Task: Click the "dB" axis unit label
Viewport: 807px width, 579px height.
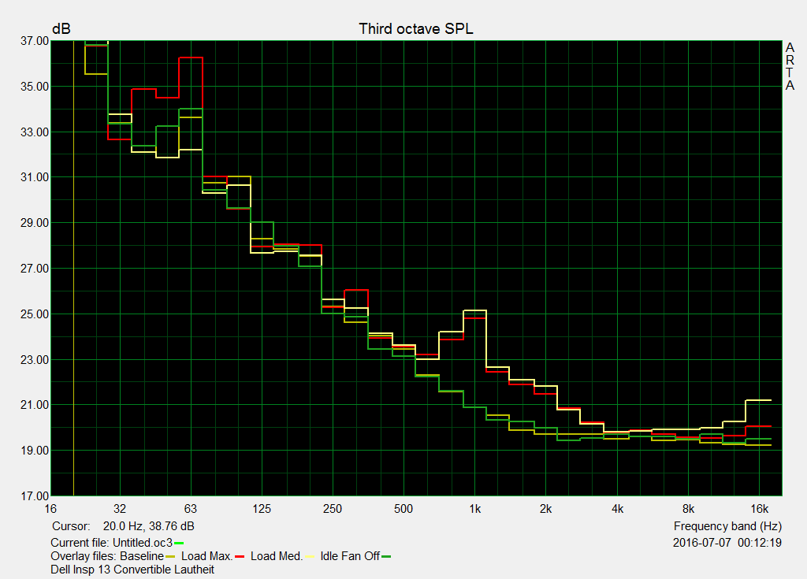Action: click(x=61, y=29)
